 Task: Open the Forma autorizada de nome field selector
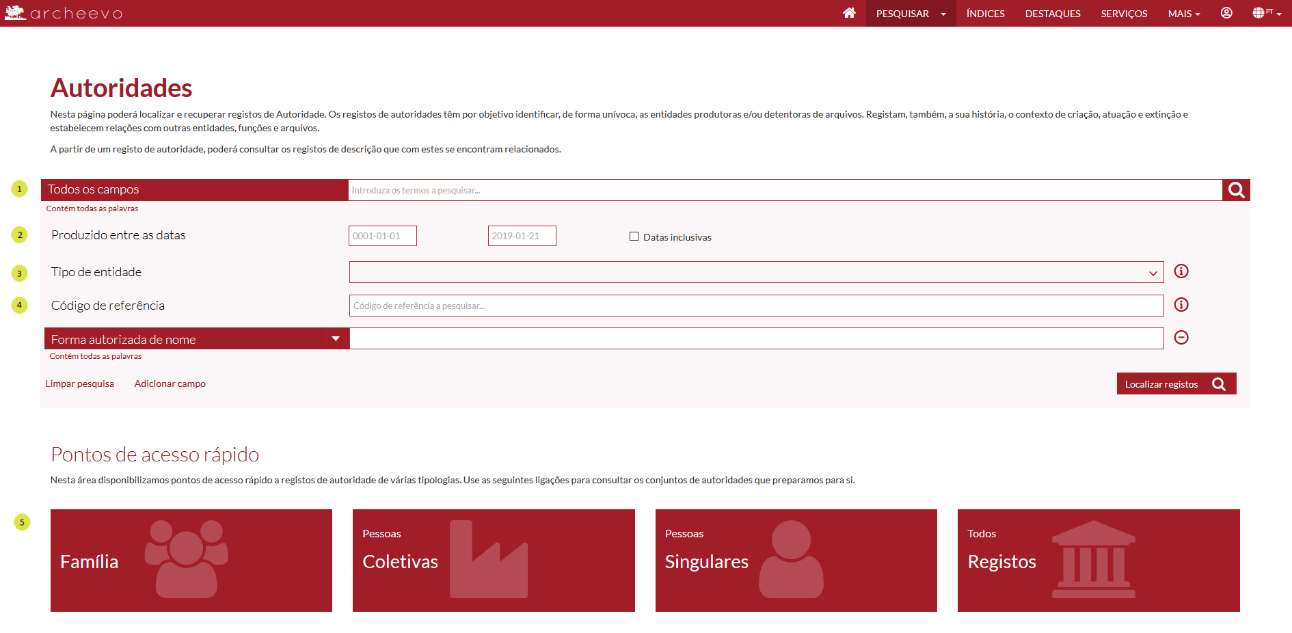pyautogui.click(x=336, y=339)
